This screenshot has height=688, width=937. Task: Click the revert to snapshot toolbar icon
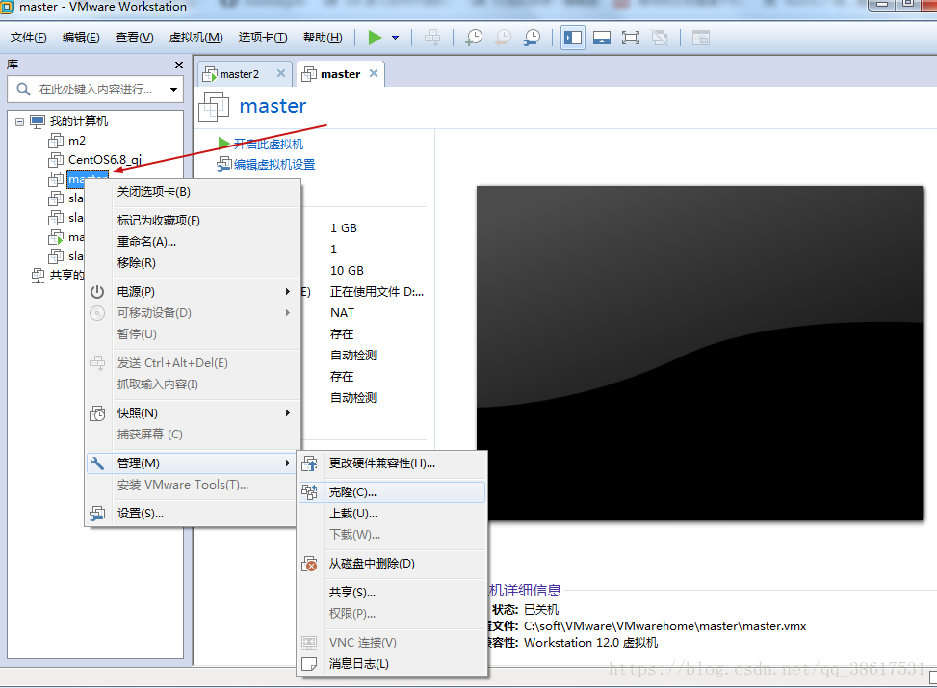[x=503, y=38]
